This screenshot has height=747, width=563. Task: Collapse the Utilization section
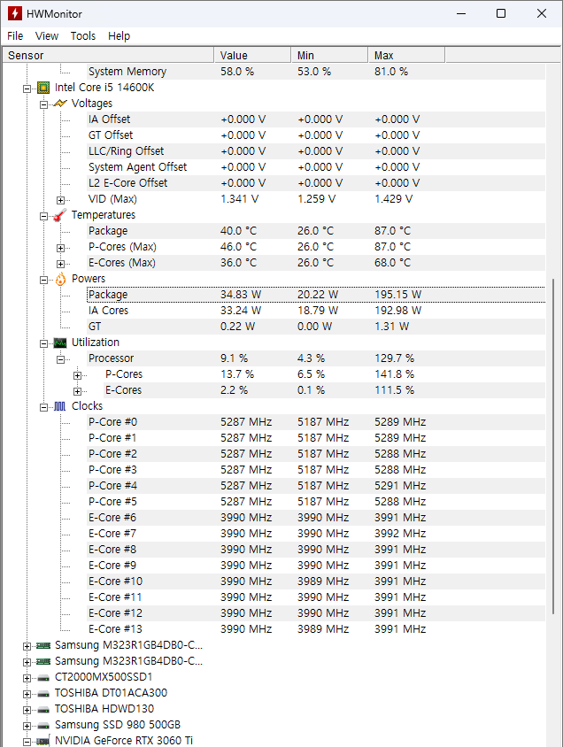click(44, 343)
